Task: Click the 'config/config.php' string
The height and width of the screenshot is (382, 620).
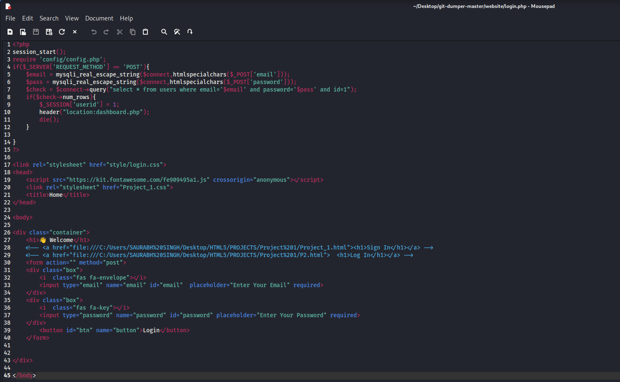Action: [71, 59]
